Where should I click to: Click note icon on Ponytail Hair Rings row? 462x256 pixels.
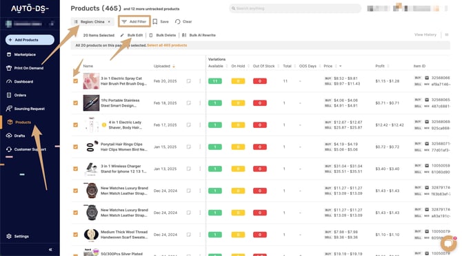pyautogui.click(x=188, y=147)
